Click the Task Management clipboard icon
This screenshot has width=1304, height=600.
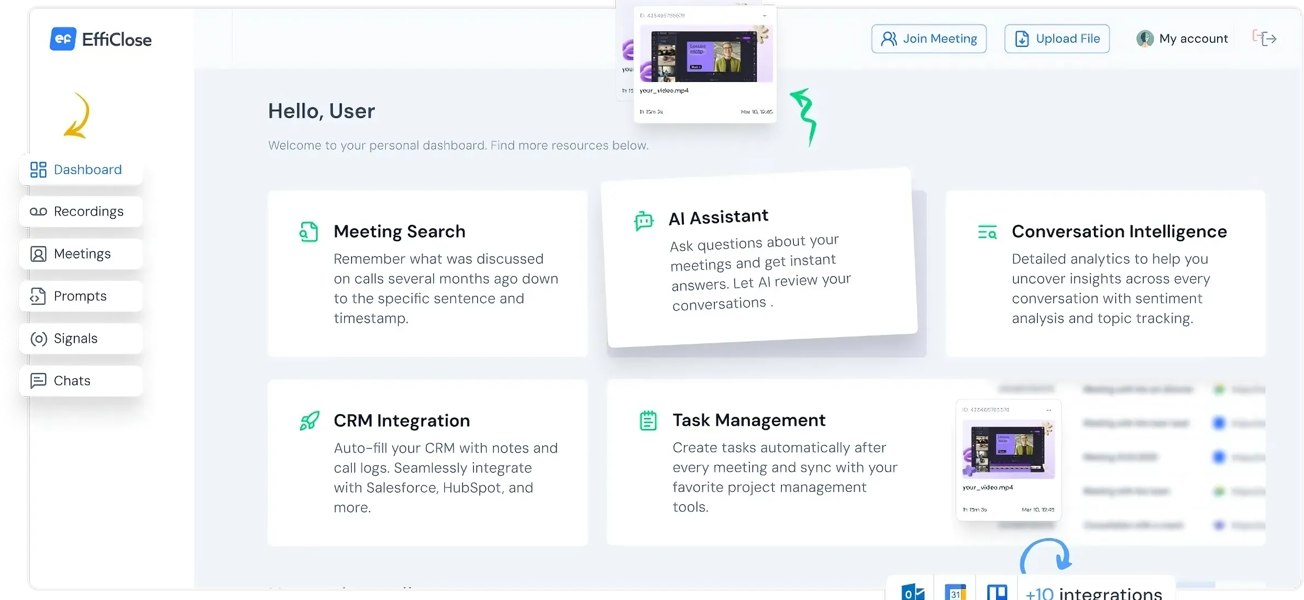point(649,420)
